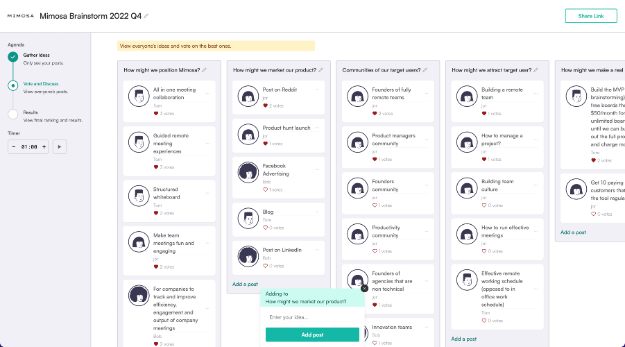The width and height of the screenshot is (625, 347).
Task: Click Tom's avatar on 'Effective remote working schedule'
Action: [x=467, y=280]
